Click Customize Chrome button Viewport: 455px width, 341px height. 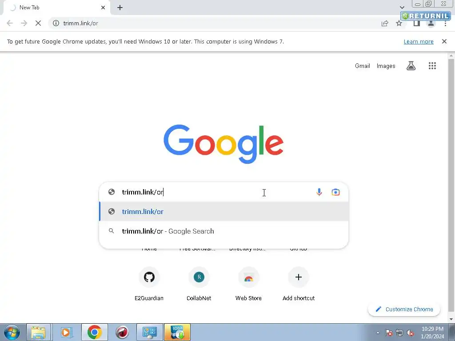click(x=404, y=309)
